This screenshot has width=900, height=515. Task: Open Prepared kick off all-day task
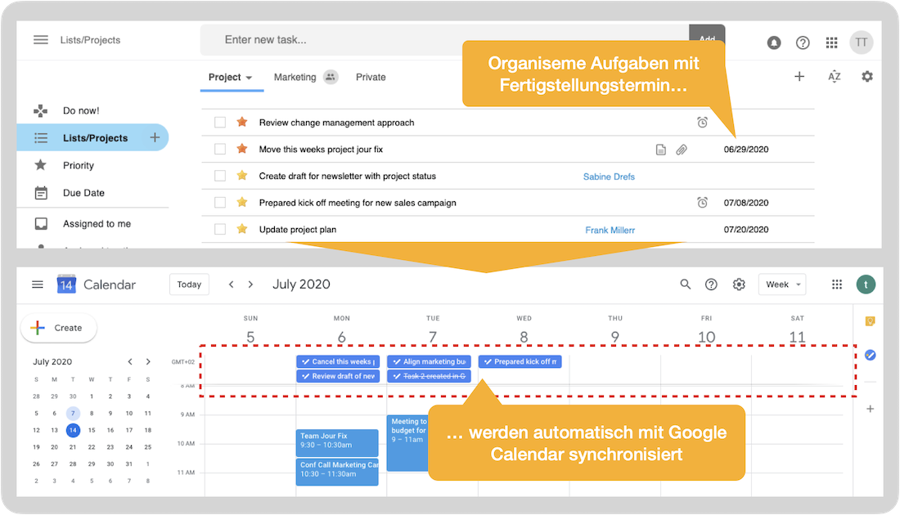(520, 362)
